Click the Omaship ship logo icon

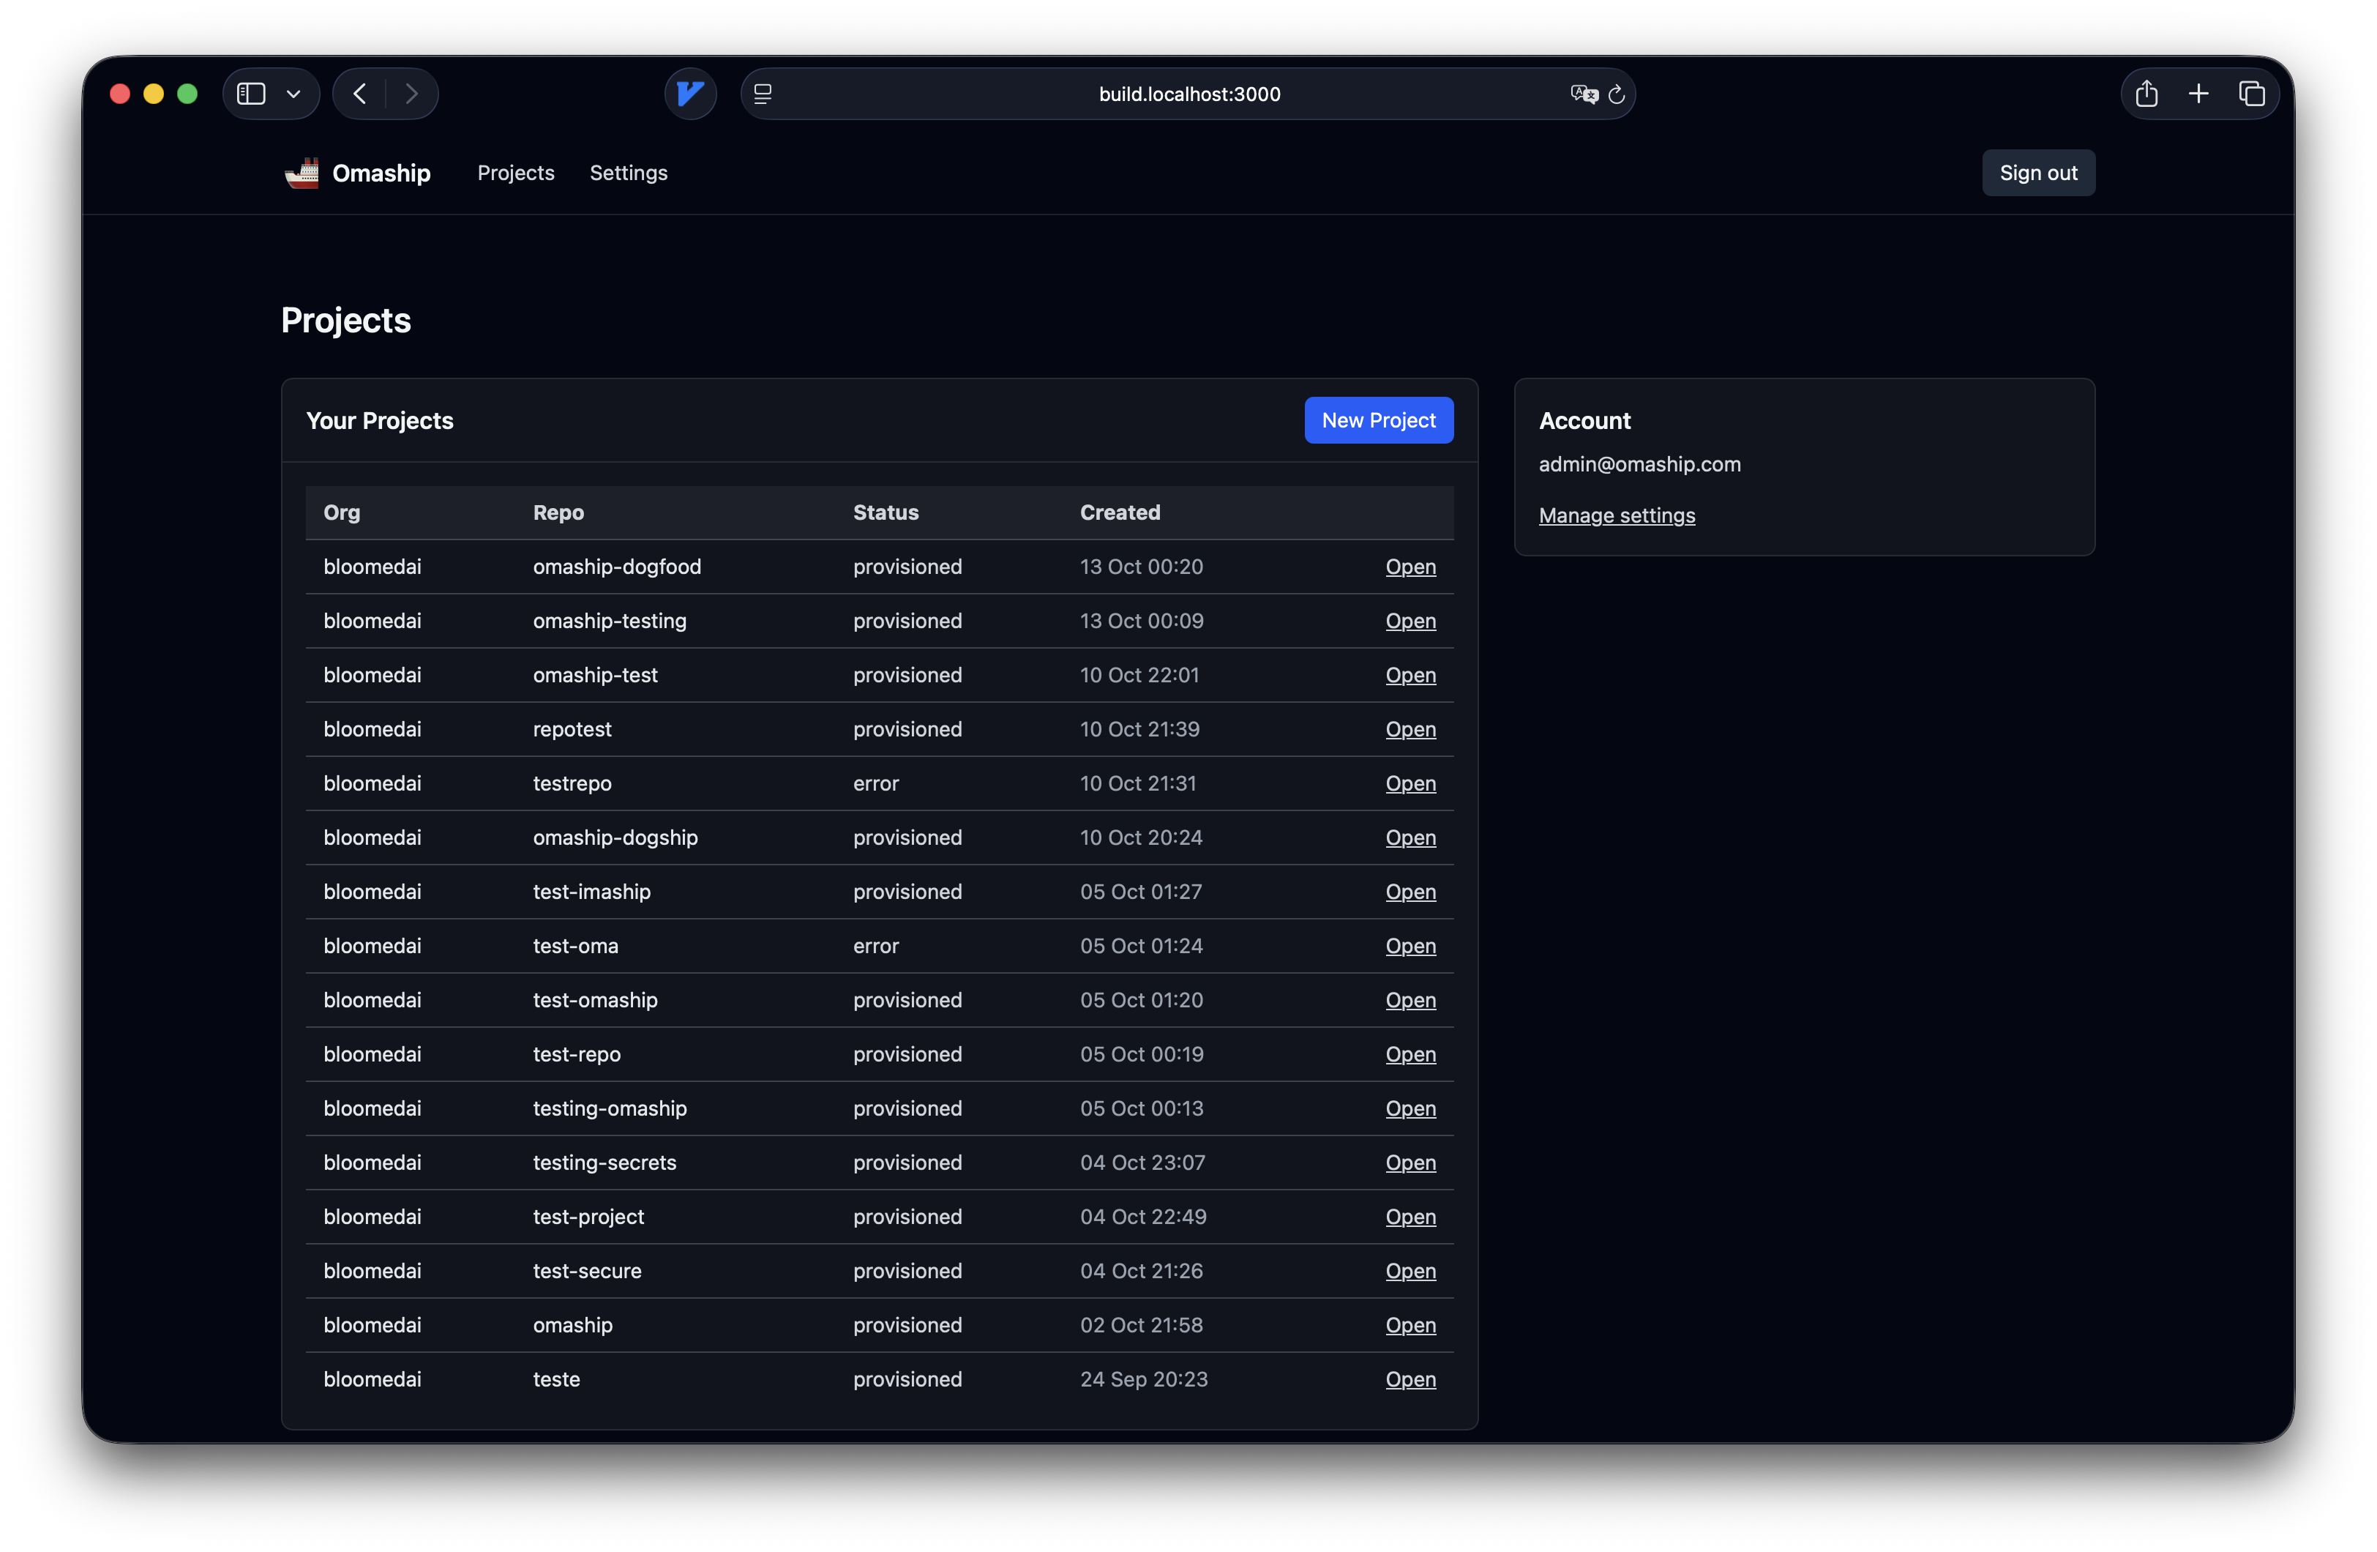coord(302,173)
